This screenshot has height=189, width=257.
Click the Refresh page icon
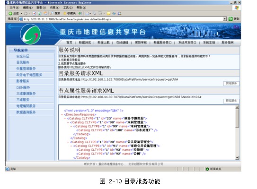click(39, 13)
